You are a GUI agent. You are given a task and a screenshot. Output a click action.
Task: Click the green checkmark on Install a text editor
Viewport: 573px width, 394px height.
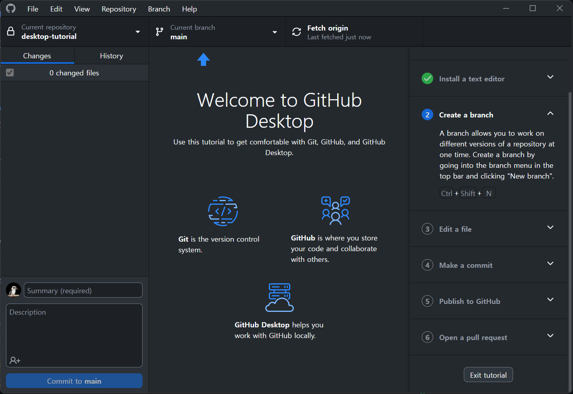click(x=427, y=79)
